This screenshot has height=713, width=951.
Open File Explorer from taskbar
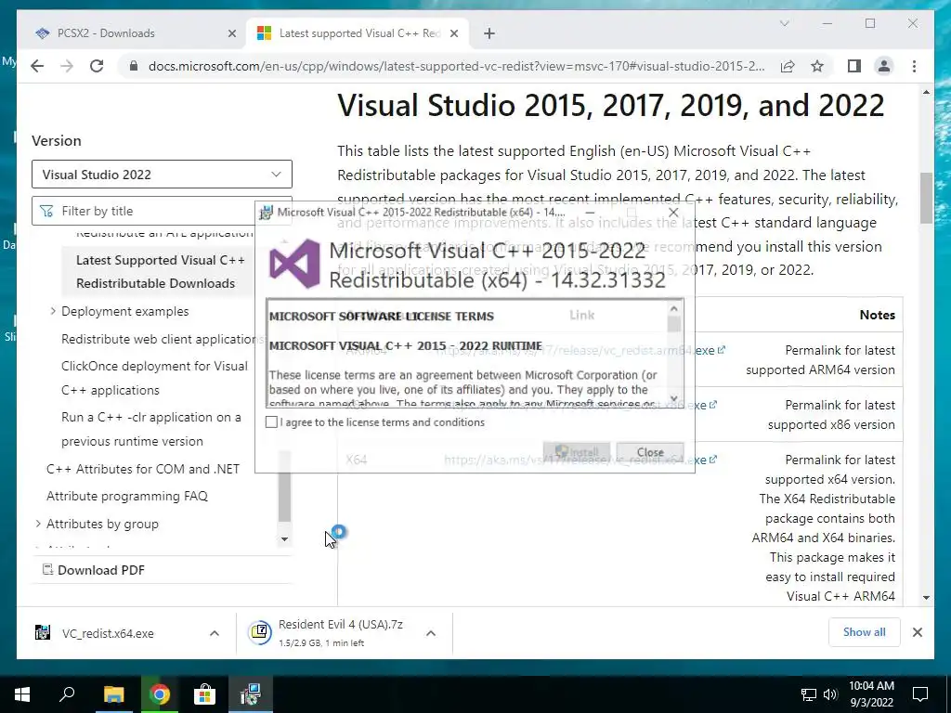coord(113,694)
